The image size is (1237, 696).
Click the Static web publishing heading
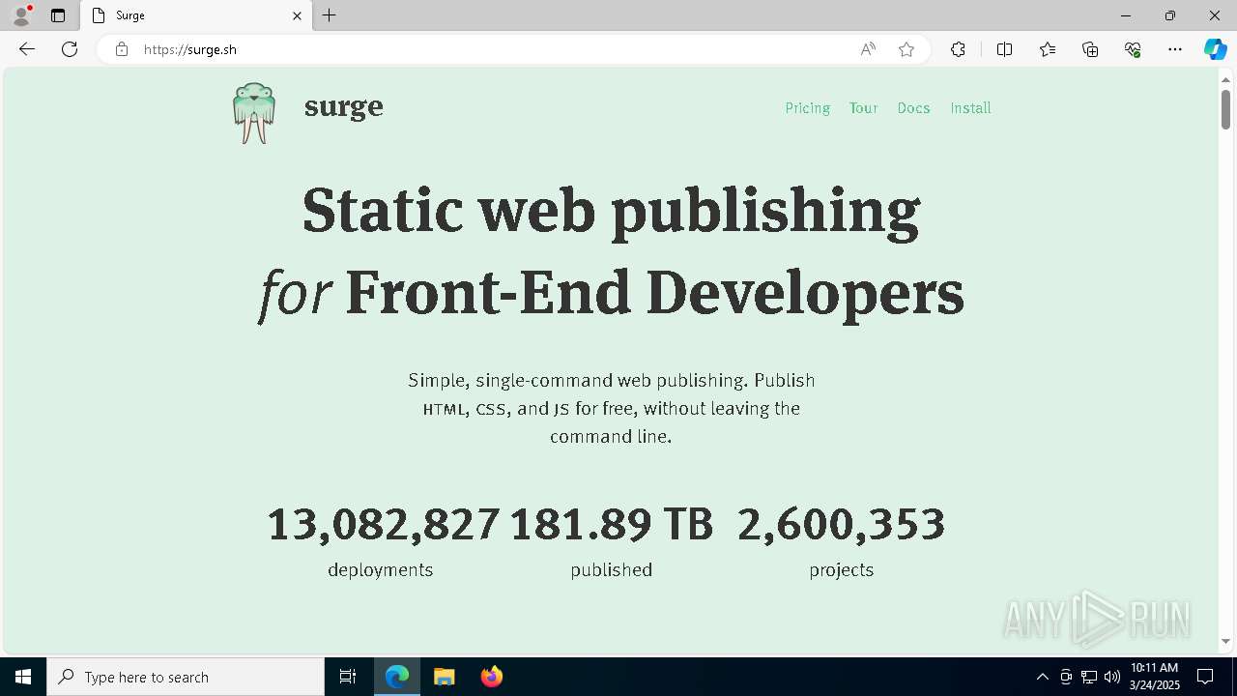click(611, 211)
